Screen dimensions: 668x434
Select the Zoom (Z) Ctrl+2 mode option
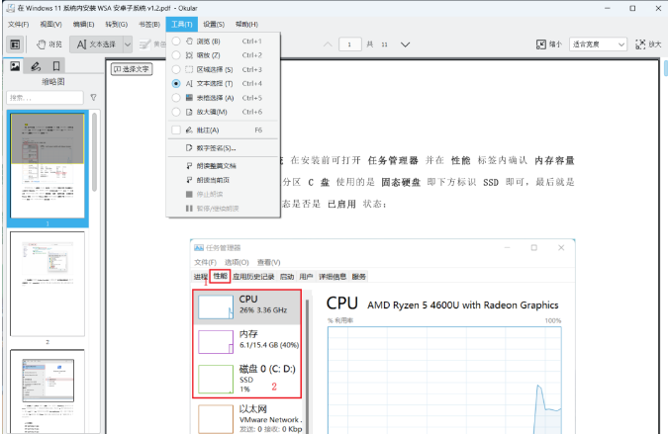click(224, 55)
